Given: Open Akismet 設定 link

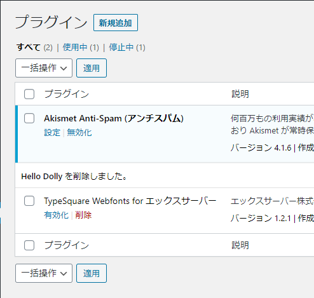Looking at the screenshot, I should 52,133.
